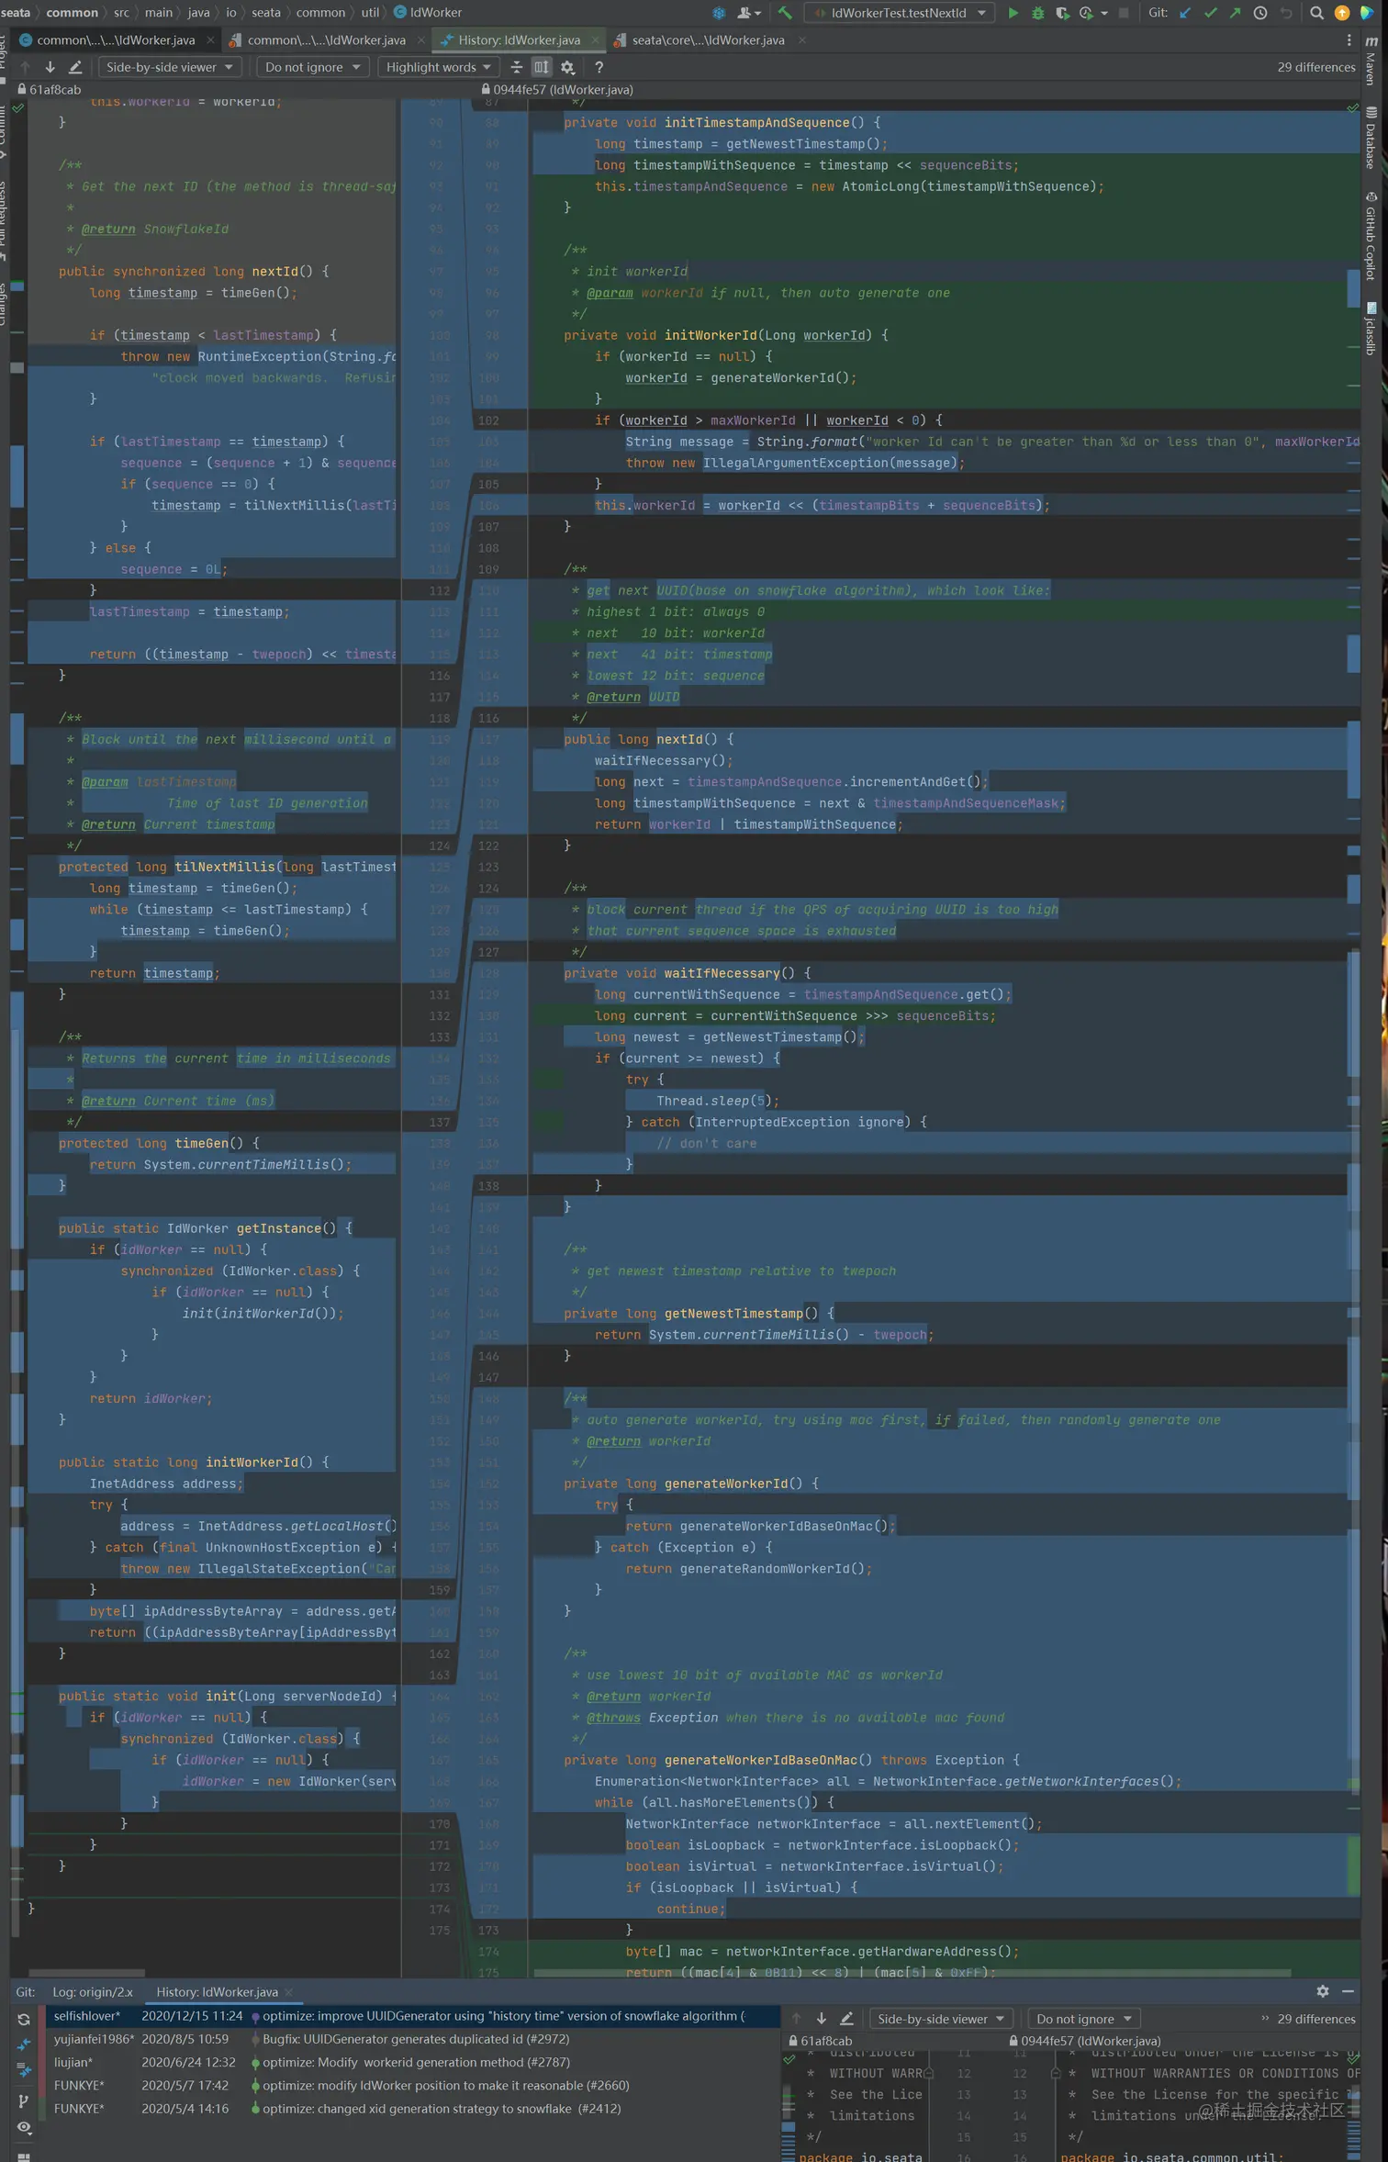The width and height of the screenshot is (1388, 2162).
Task: Close History: IdWorker.java editor tab
Action: [595, 40]
